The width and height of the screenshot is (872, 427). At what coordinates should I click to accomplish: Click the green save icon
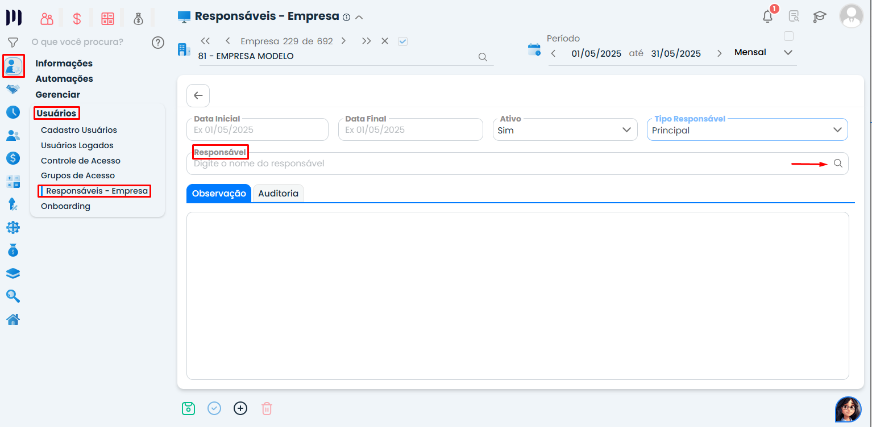[188, 408]
